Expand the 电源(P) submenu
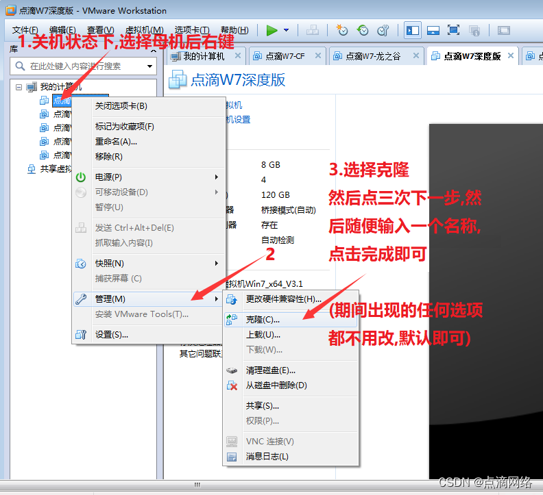Screen dimensions: 543x495 (x=149, y=177)
